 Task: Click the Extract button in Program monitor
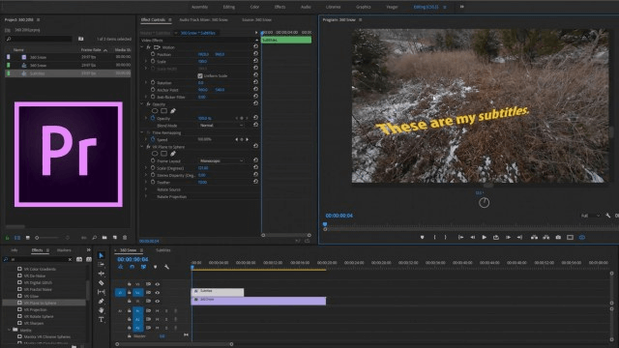click(x=545, y=238)
